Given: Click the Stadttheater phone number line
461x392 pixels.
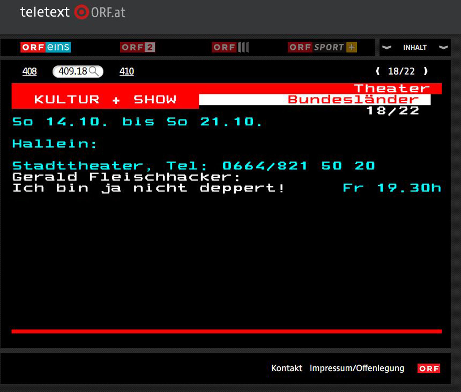Looking at the screenshot, I should click(194, 166).
